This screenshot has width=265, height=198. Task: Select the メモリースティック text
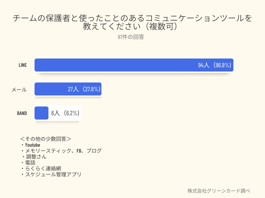click(48, 151)
